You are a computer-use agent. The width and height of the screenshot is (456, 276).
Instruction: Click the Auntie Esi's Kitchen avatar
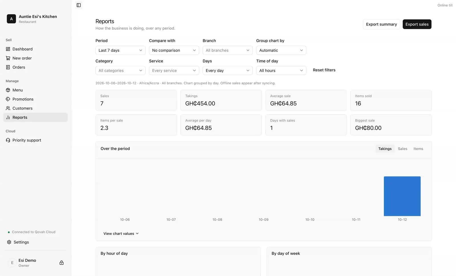(x=11, y=19)
